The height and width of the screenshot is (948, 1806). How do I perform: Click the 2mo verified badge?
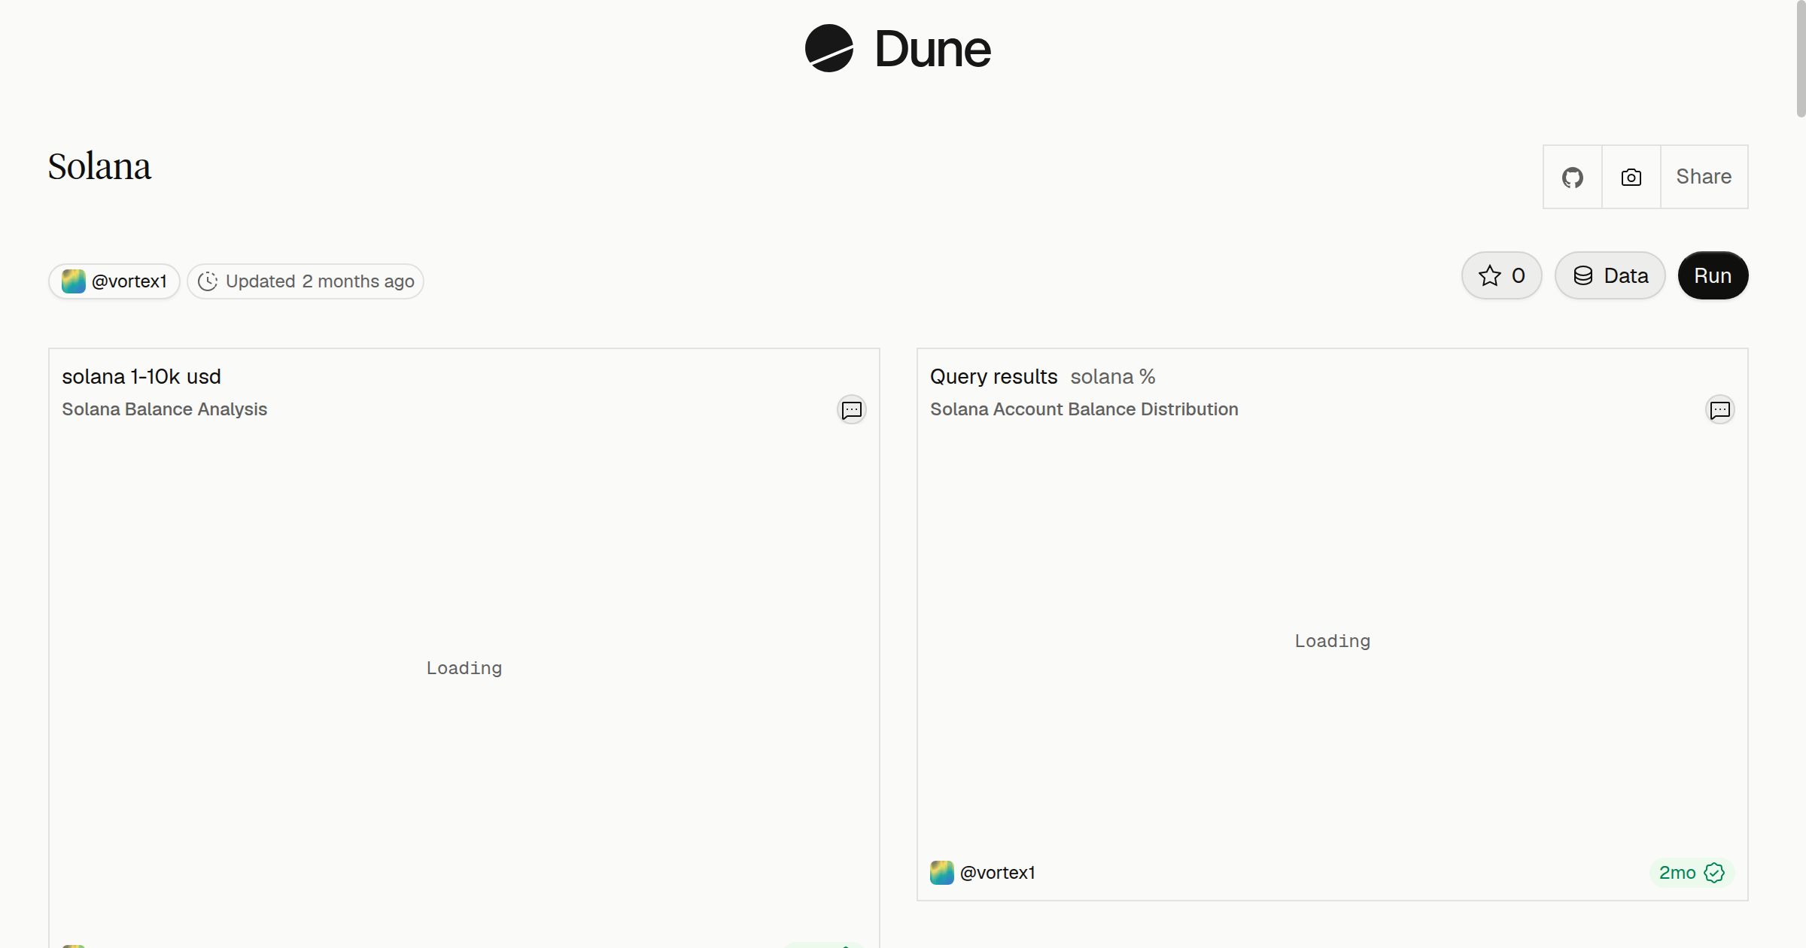click(x=1692, y=873)
